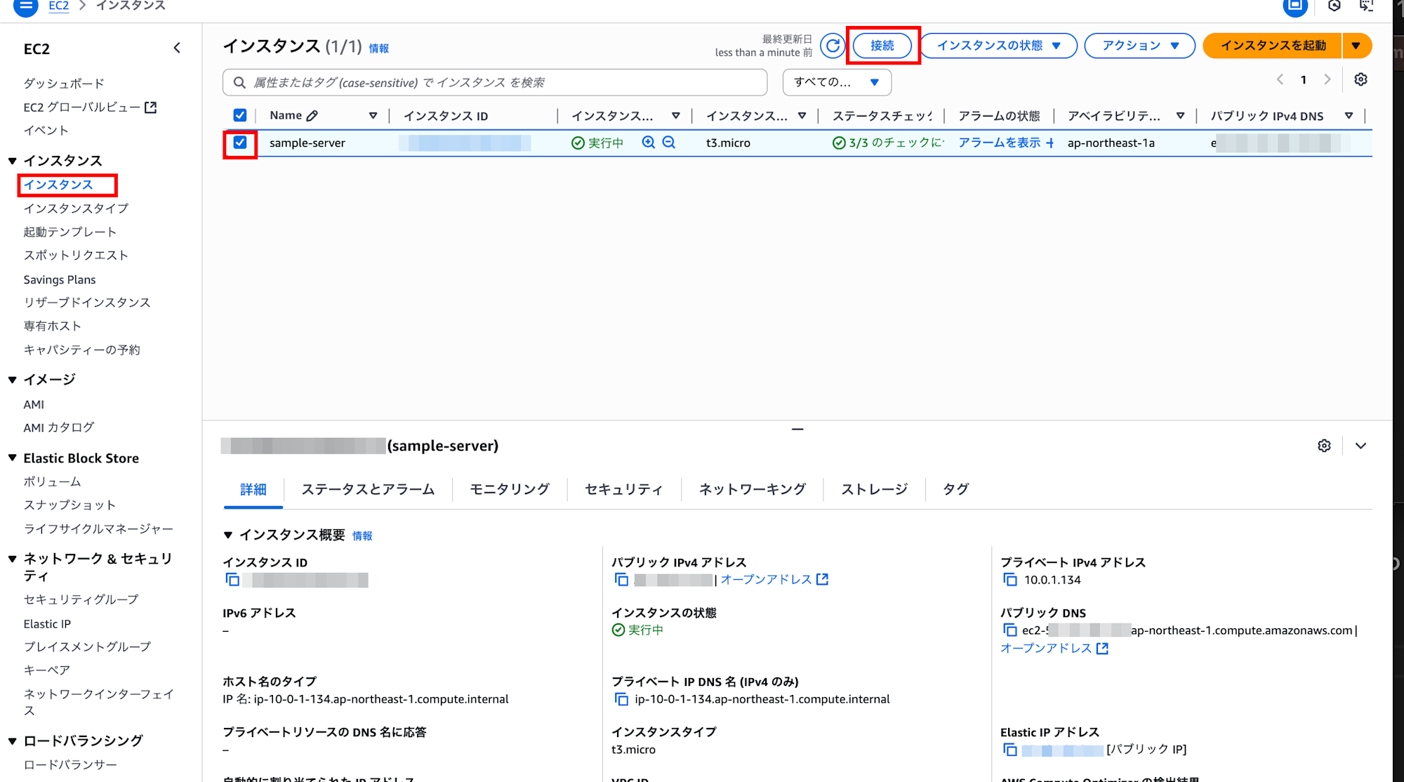Click the hexagon icon in top bar
The height and width of the screenshot is (782, 1404).
coord(1335,6)
